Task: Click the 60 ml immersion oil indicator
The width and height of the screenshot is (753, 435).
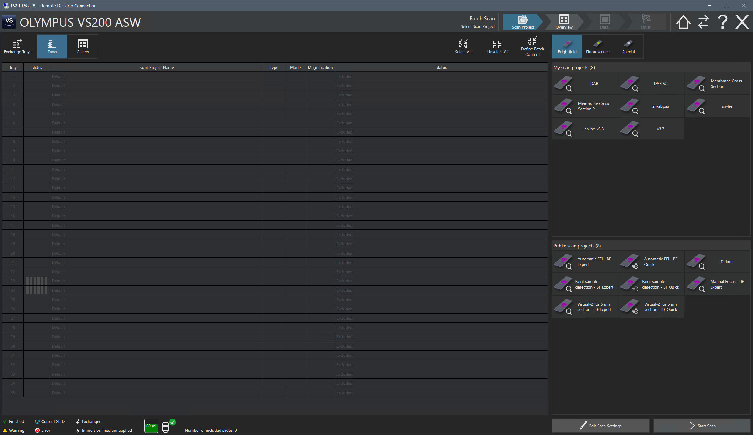Action: (x=151, y=426)
